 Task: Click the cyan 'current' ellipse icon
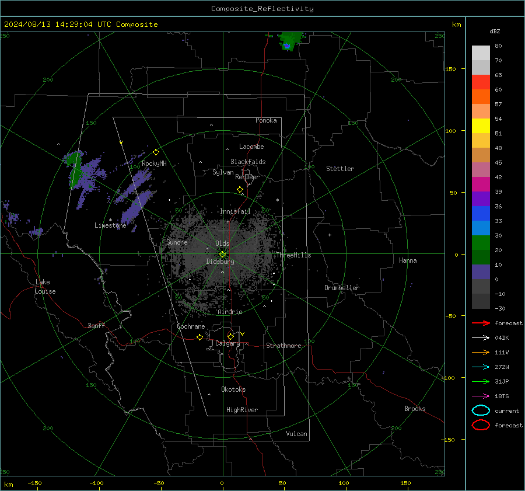(481, 410)
